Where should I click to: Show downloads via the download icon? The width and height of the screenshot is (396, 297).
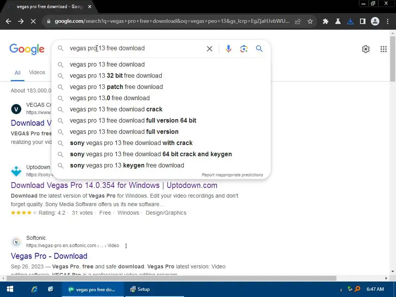[350, 22]
